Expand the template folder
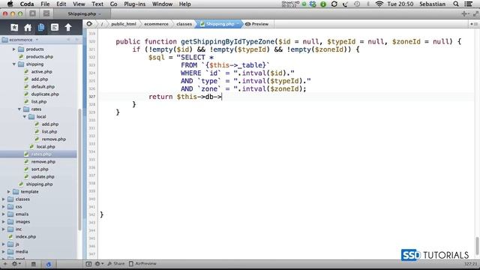The height and width of the screenshot is (270, 480). point(8,192)
